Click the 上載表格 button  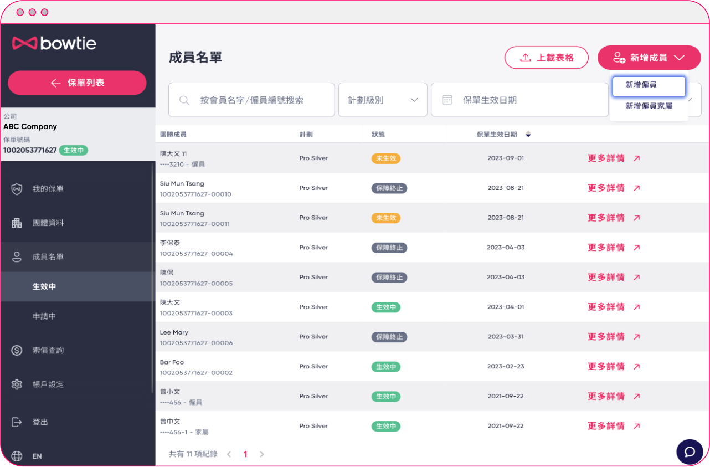pyautogui.click(x=546, y=58)
